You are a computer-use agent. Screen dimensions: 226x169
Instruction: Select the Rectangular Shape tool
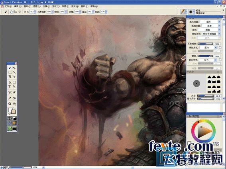tap(14, 82)
